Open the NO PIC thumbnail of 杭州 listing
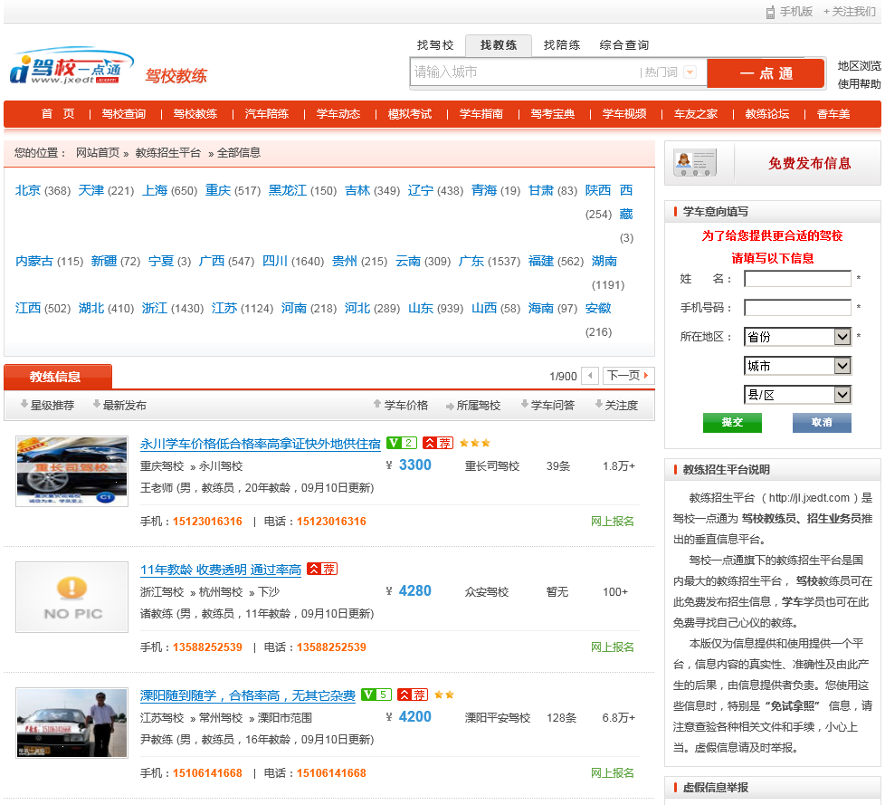This screenshot has width=885, height=805. [72, 597]
